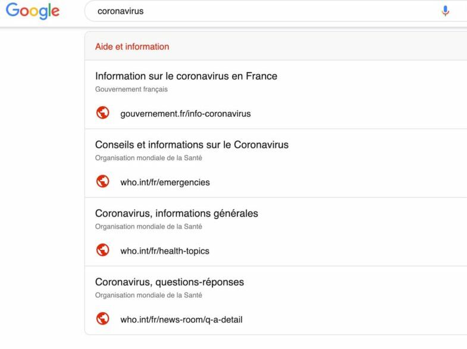Image resolution: width=467 pixels, height=349 pixels.
Task: Click Organisation mondiale de la Santé under Conseils
Action: pyautogui.click(x=149, y=158)
